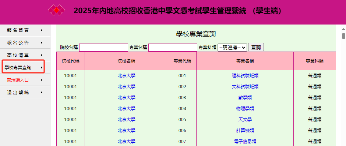Open the 電子信息類 major link

coord(245,141)
